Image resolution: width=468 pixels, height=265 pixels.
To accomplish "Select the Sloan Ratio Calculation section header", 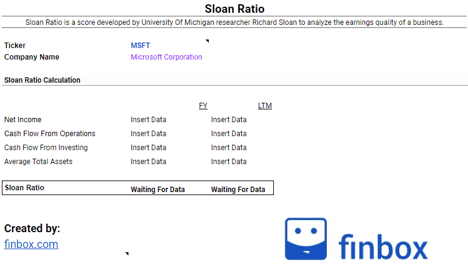I will click(43, 80).
